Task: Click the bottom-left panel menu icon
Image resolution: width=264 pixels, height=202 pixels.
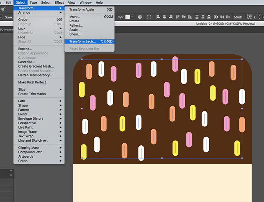Action: point(11,175)
